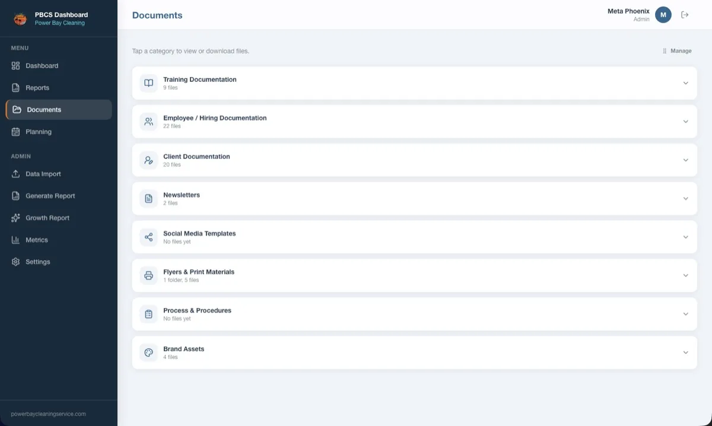The width and height of the screenshot is (712, 426).
Task: Expand the Brand Assets chevron
Action: click(x=685, y=352)
